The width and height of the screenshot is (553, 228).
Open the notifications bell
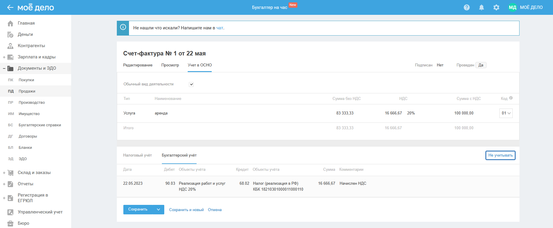[482, 7]
